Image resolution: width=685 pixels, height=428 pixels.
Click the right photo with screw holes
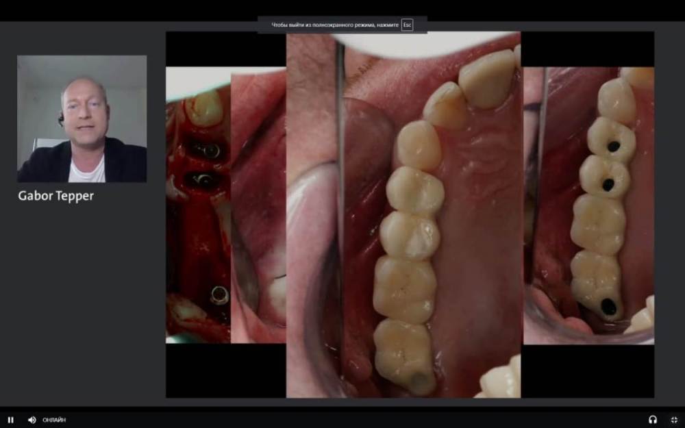(x=588, y=205)
